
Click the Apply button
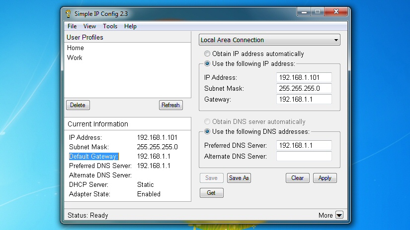tap(325, 178)
